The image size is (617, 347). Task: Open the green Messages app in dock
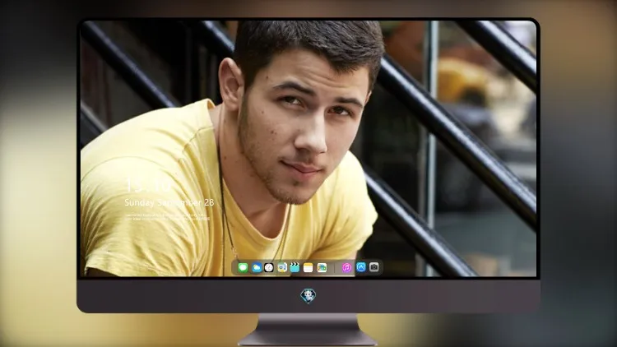243,268
